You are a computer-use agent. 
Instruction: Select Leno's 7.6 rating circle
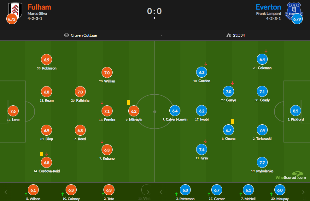point(13,111)
